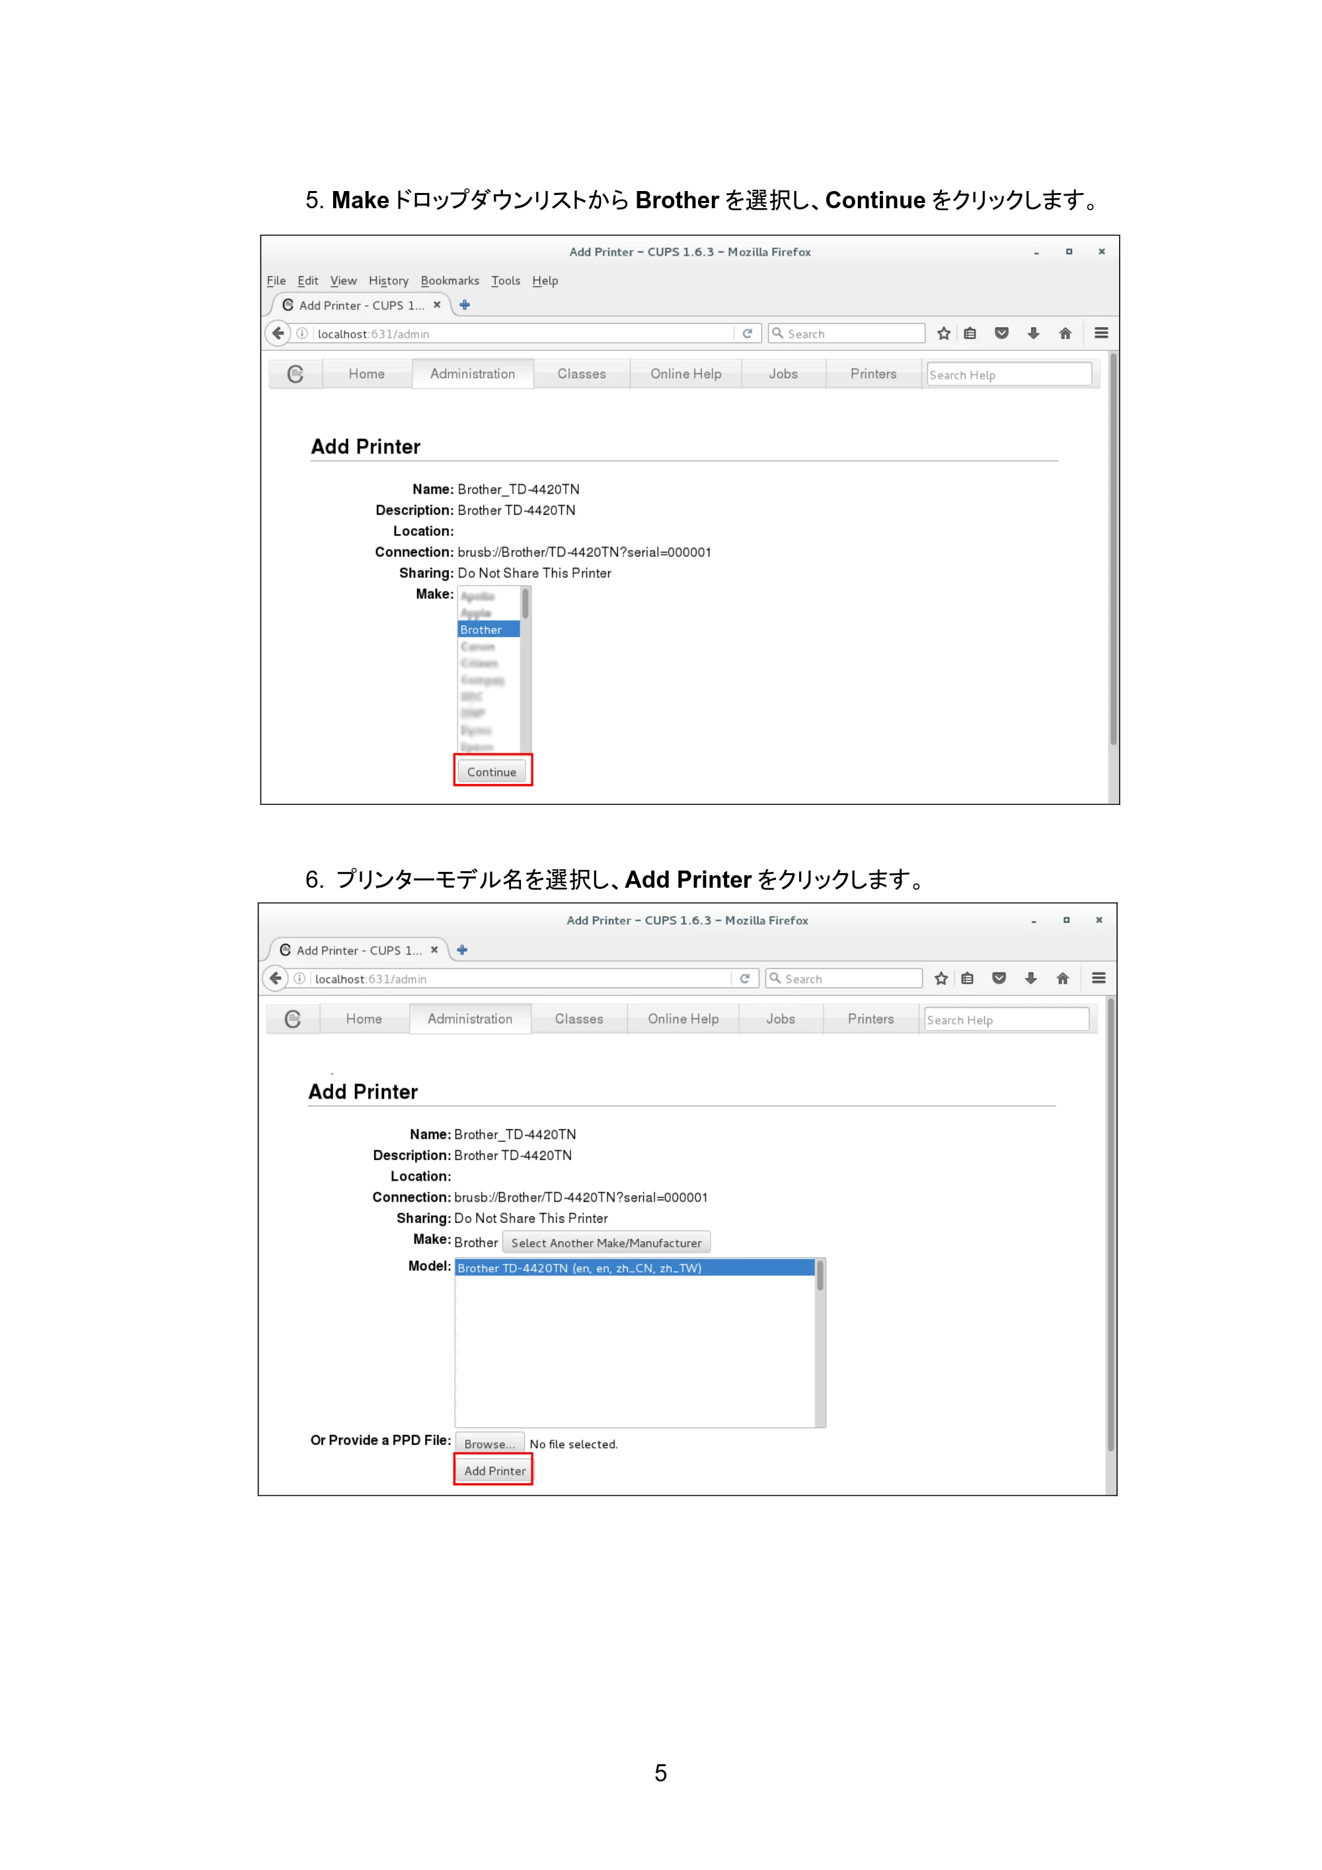Screen dimensions: 1322x1870
Task: Open the Tools menu in the step 5 browser
Action: pyautogui.click(x=506, y=280)
